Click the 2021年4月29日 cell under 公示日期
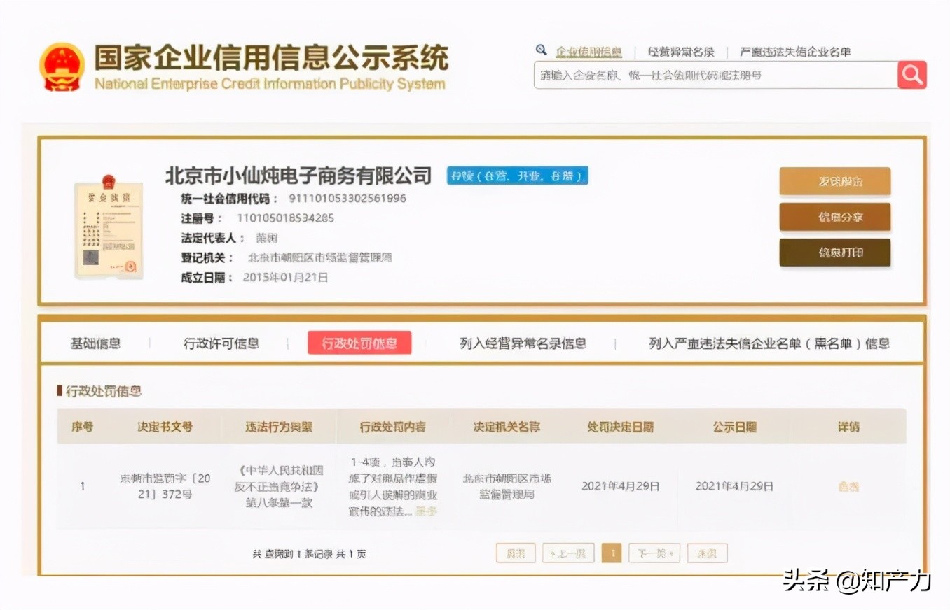This screenshot has width=950, height=610. (735, 486)
